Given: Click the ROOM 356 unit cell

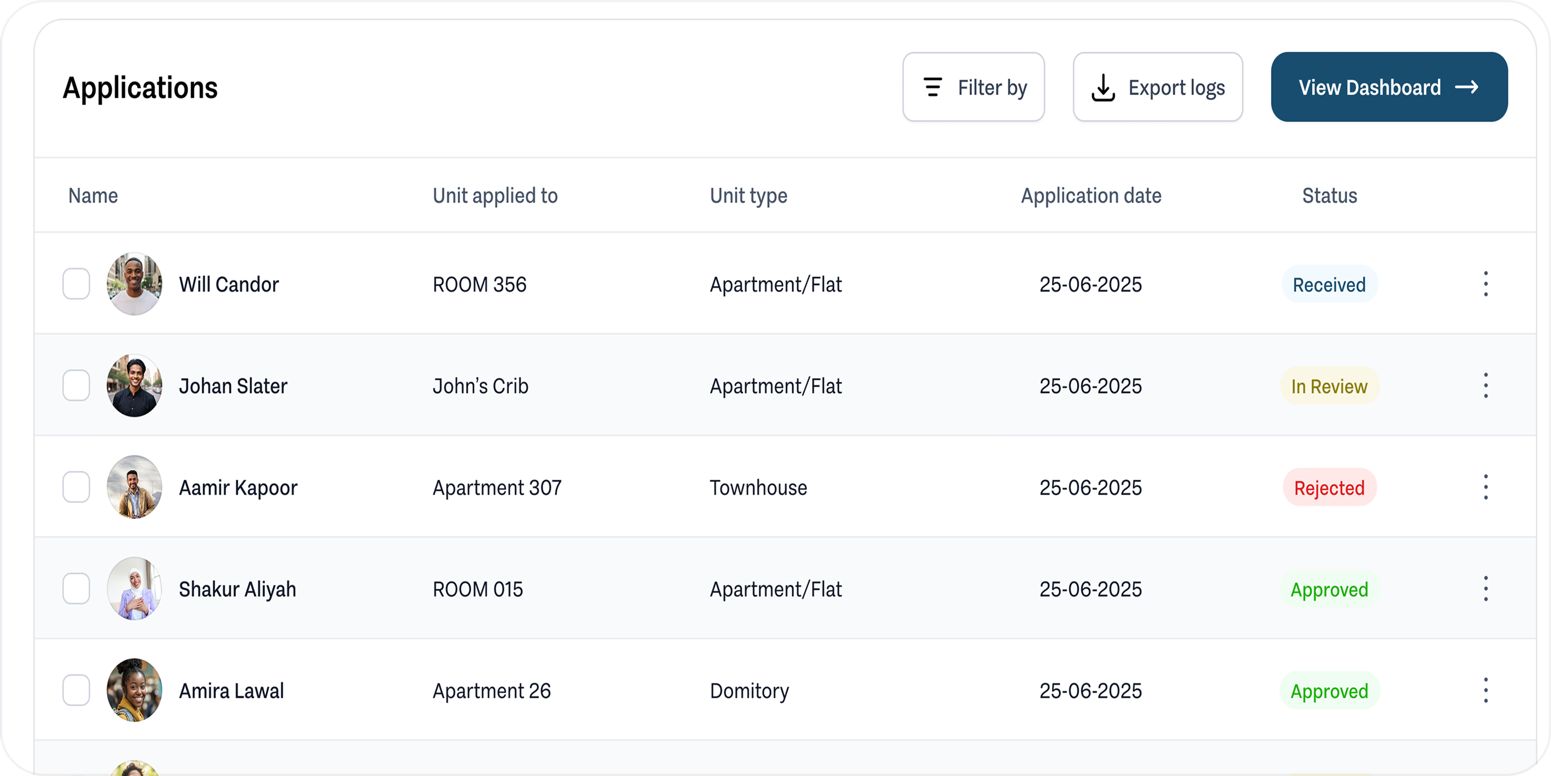Looking at the screenshot, I should tap(480, 285).
